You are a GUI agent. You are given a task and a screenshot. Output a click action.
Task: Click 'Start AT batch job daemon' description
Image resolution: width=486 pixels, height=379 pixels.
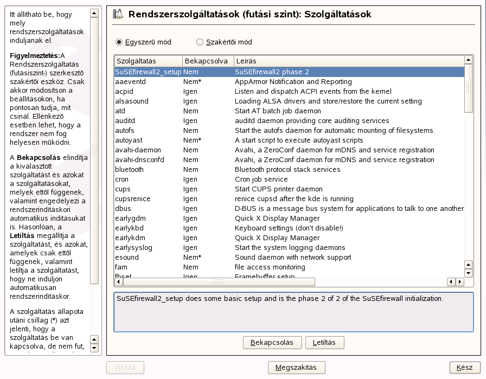click(278, 111)
